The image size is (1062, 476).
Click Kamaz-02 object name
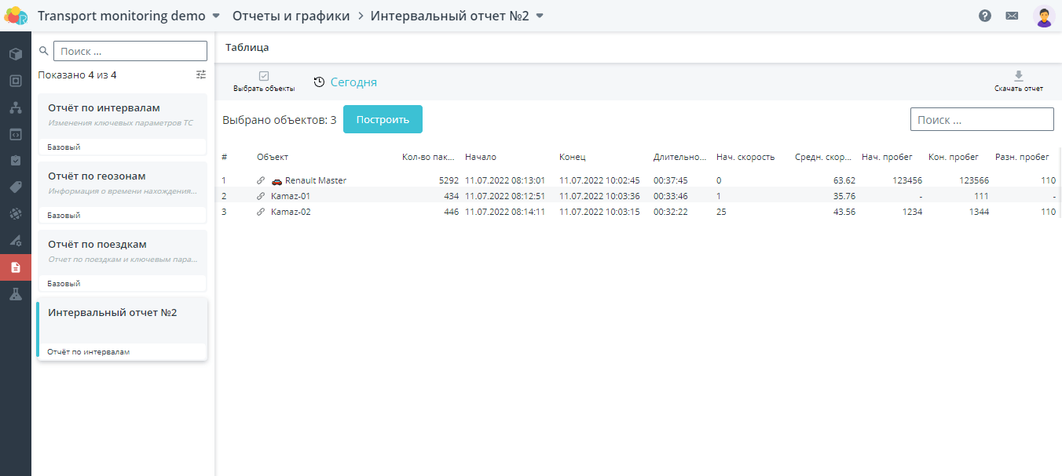[x=291, y=212]
